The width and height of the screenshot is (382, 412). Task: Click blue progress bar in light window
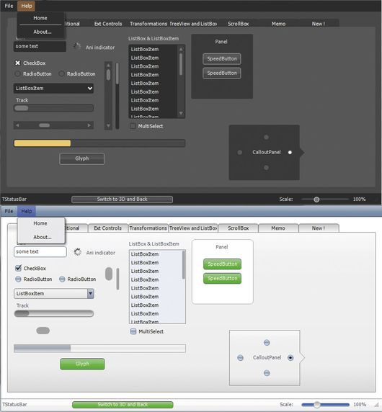99,349
